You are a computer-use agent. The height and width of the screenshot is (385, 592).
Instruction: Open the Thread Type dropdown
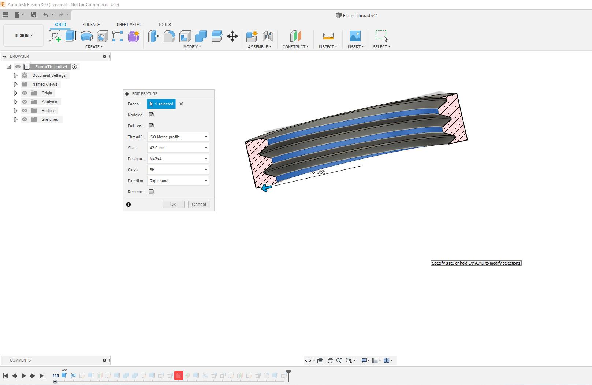178,137
